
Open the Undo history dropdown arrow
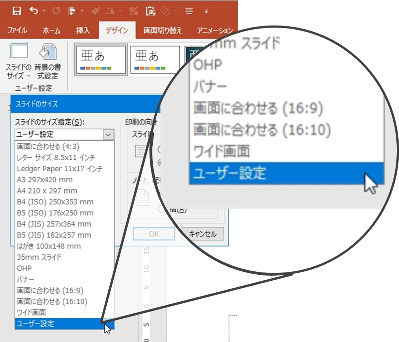pos(44,11)
